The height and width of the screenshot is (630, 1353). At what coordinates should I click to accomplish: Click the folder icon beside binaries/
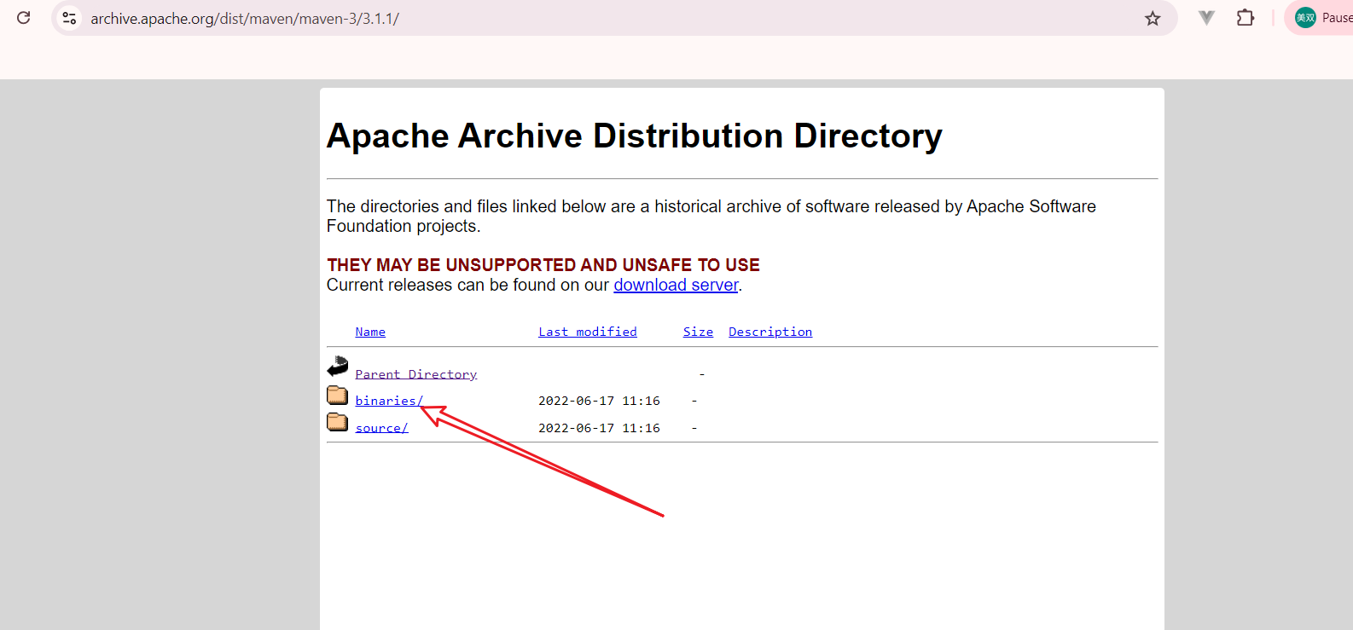(338, 395)
